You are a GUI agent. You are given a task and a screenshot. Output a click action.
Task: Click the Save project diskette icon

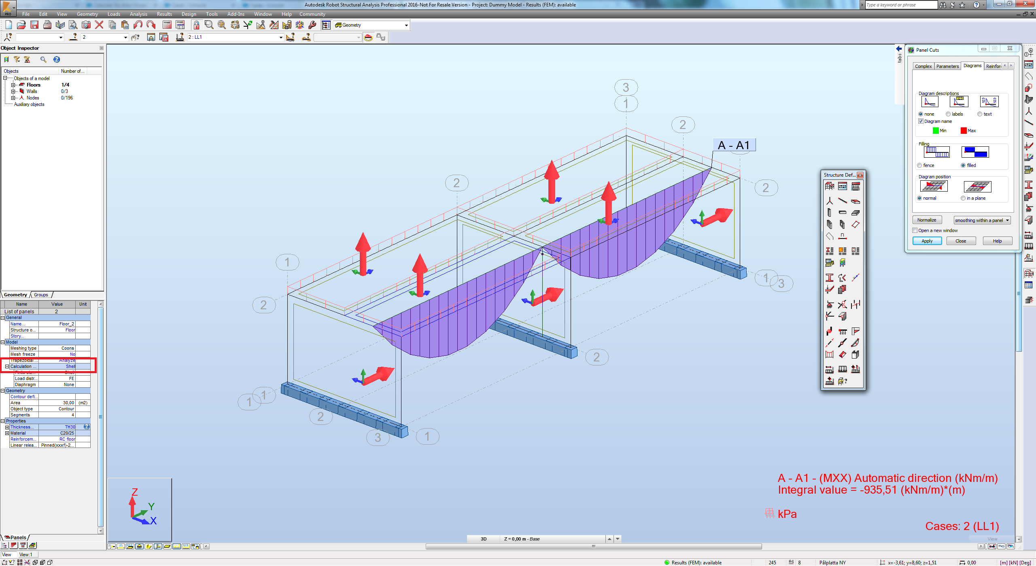[x=34, y=25]
